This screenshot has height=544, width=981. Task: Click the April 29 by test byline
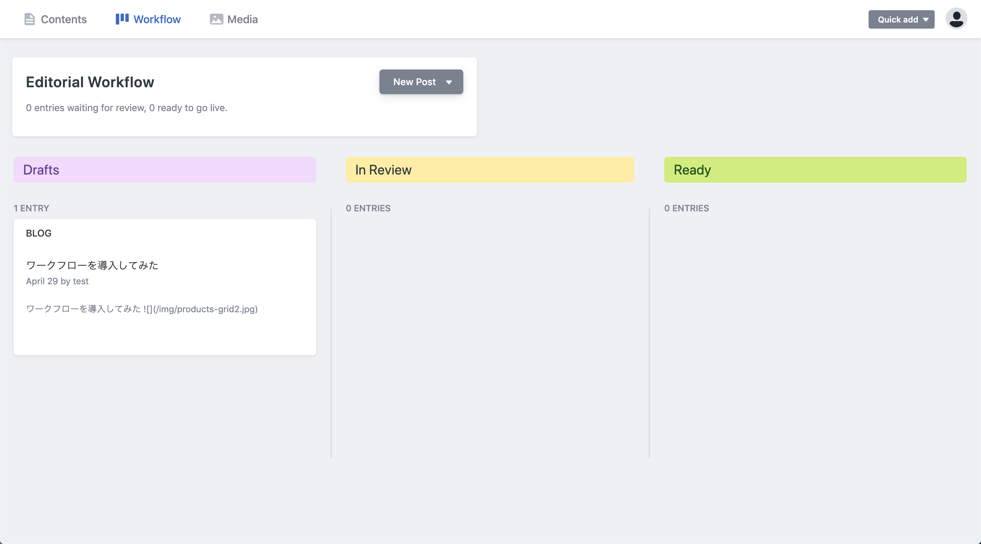coord(57,281)
